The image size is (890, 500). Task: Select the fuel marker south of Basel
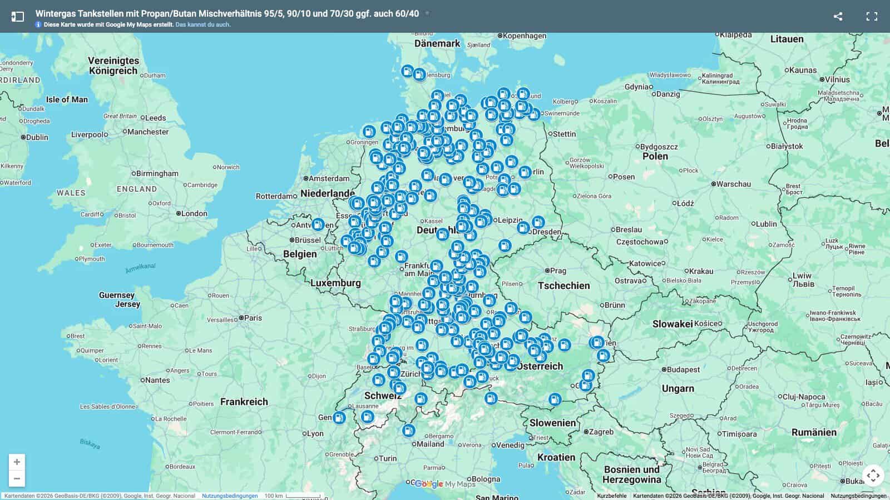[x=378, y=380]
